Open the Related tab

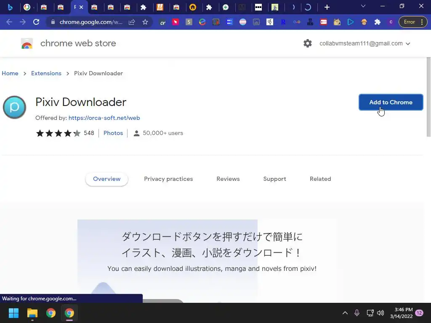320,179
